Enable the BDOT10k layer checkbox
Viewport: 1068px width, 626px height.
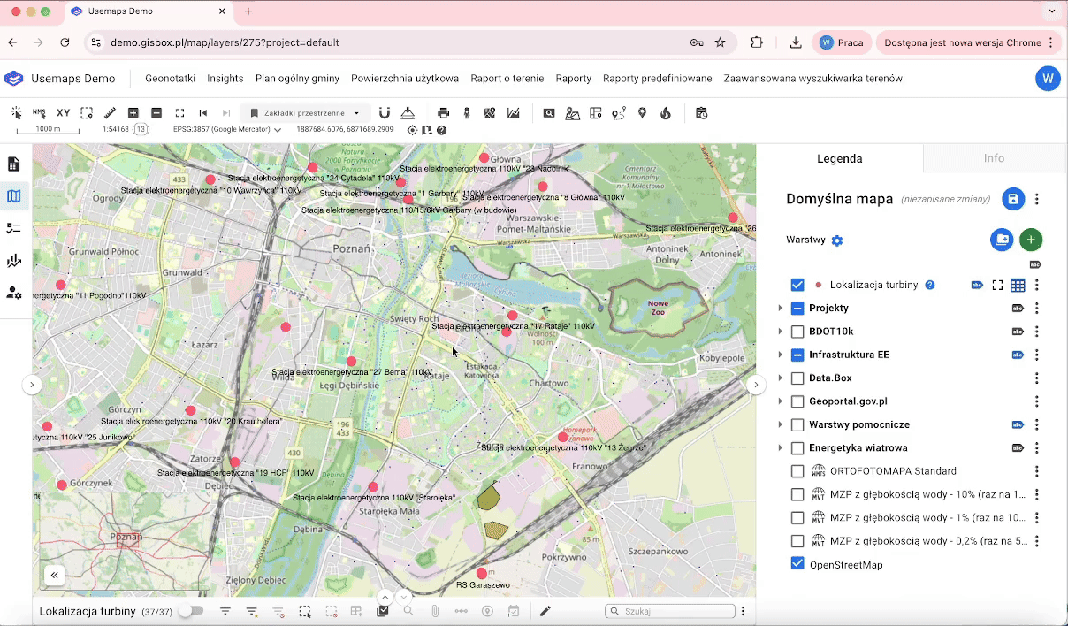pos(797,332)
